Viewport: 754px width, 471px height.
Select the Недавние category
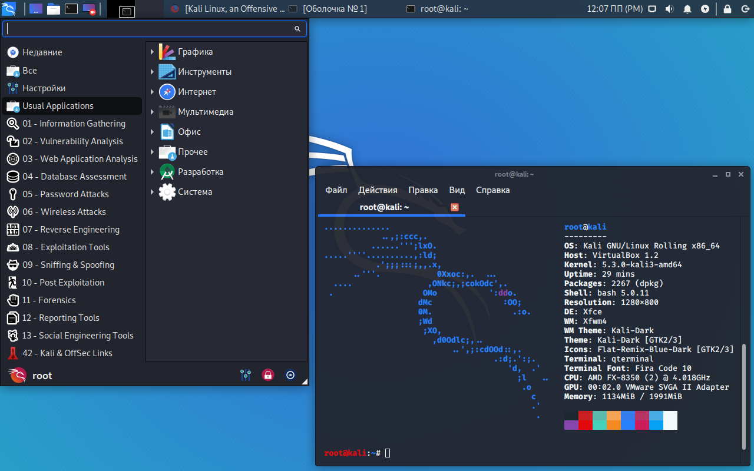72,52
